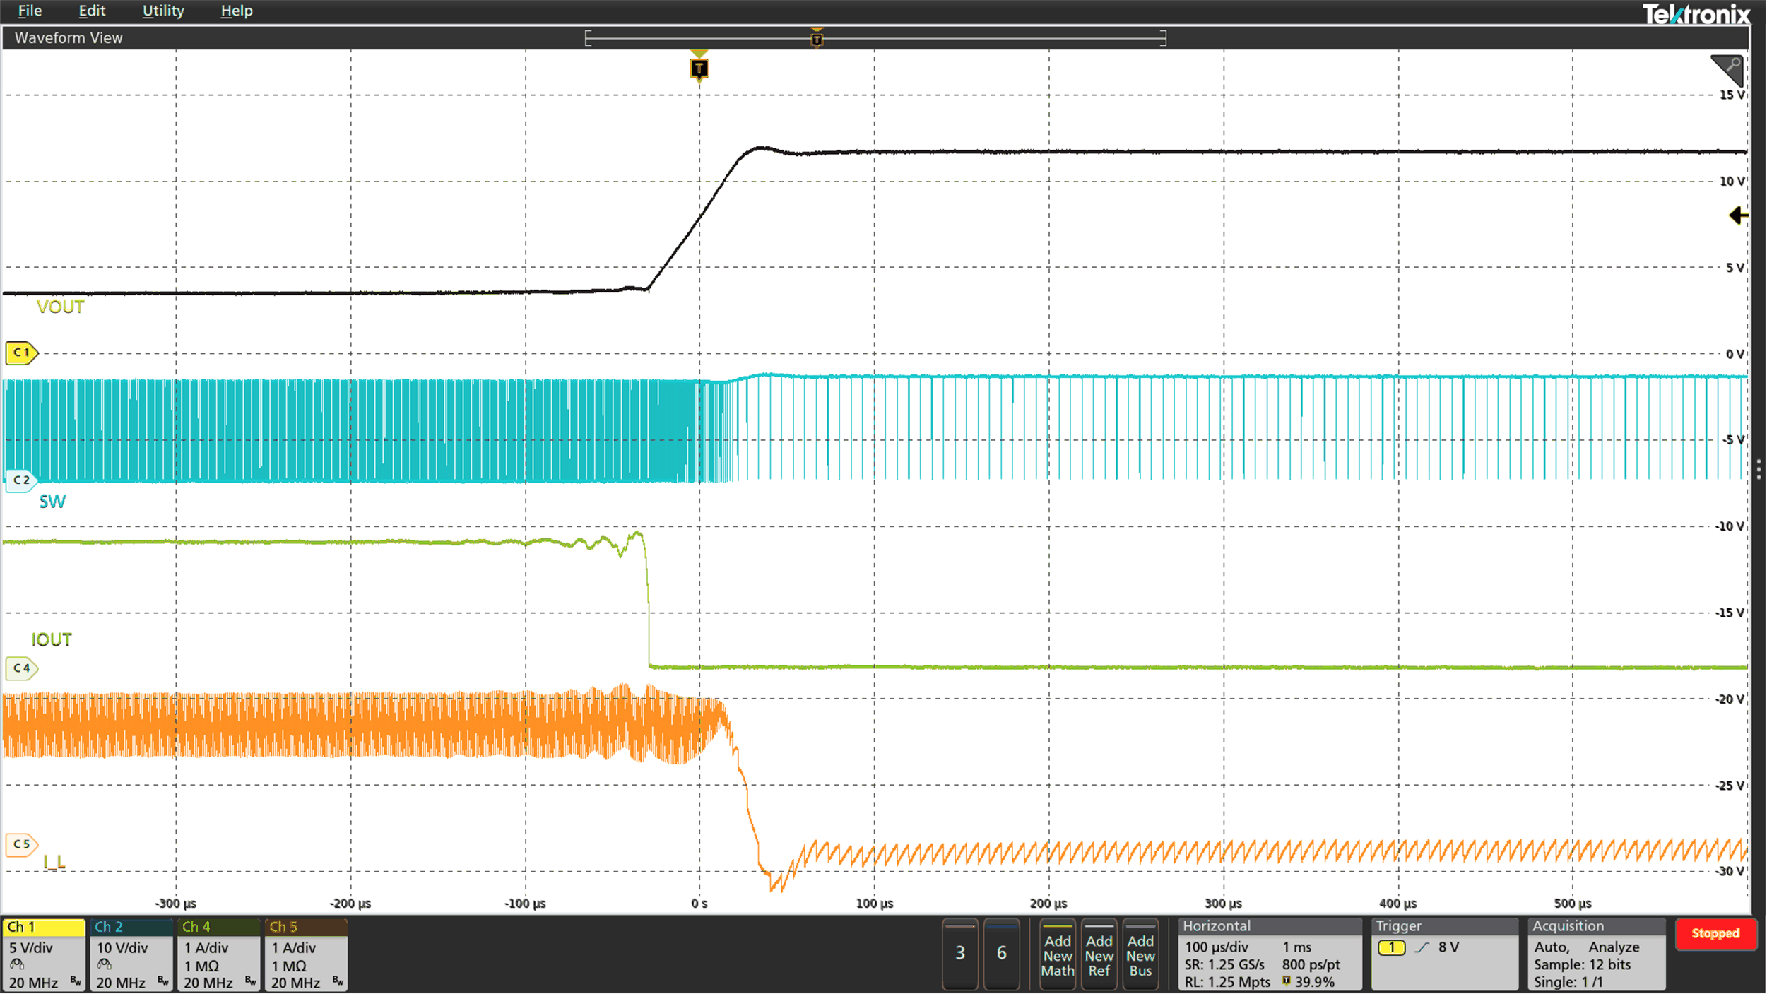
Task: Click the C4 IOUT channel handle
Action: click(21, 668)
